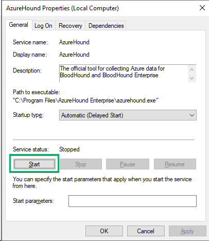Click the greyed-out Pause button
Image resolution: width=209 pixels, height=241 pixels.
pyautogui.click(x=128, y=164)
